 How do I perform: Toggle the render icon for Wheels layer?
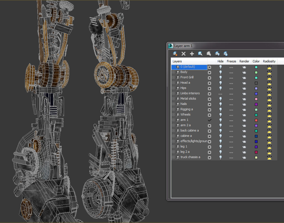(244, 115)
